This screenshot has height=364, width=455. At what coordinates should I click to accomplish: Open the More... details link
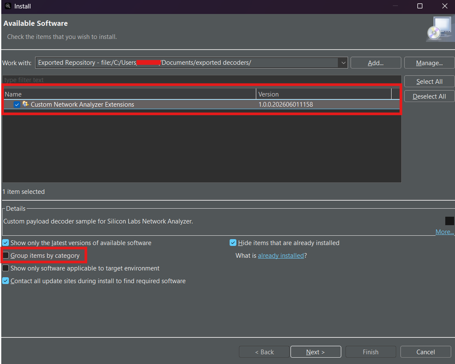pyautogui.click(x=444, y=232)
